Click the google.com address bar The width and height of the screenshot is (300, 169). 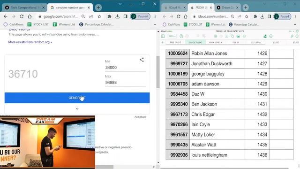tap(60, 16)
